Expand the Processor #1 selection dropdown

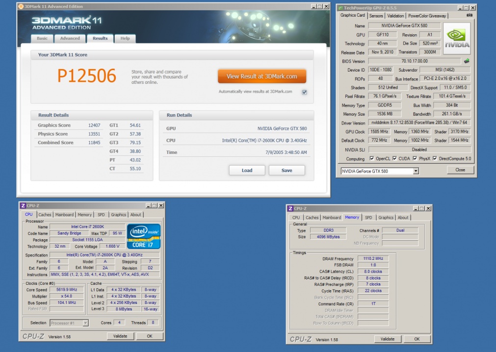click(x=85, y=323)
